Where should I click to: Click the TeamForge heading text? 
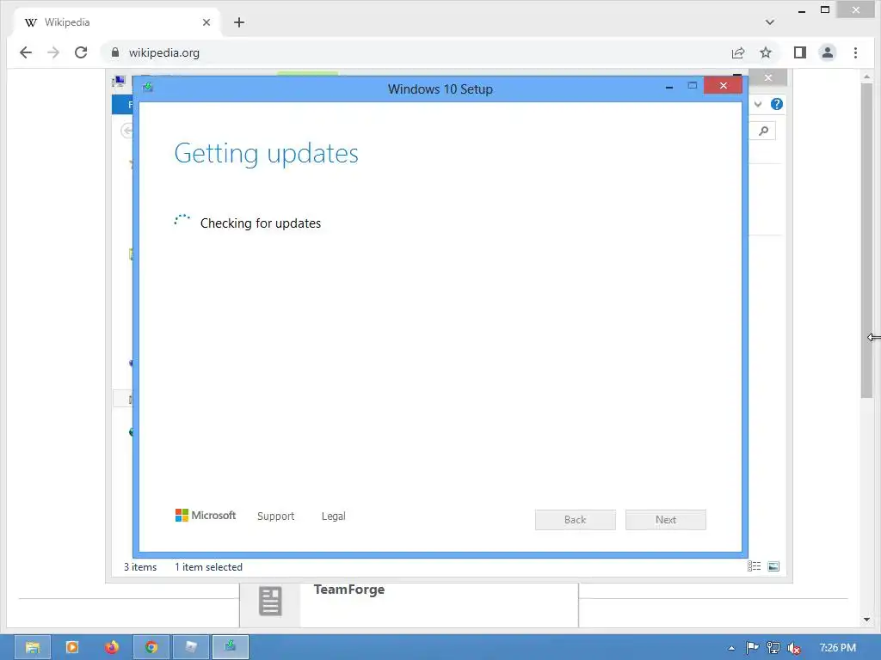(x=349, y=590)
